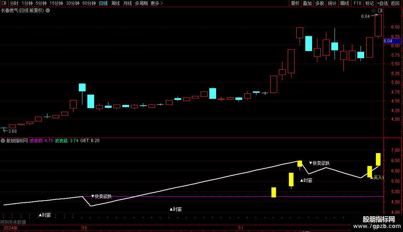Open dropdown next to 长春燃气 title
This screenshot has height=232, width=403.
pos(48,11)
